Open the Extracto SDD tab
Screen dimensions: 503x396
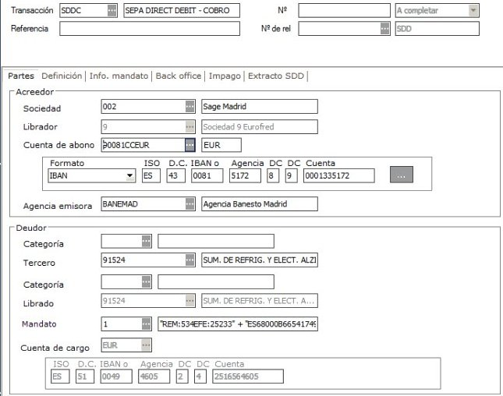[x=276, y=76]
